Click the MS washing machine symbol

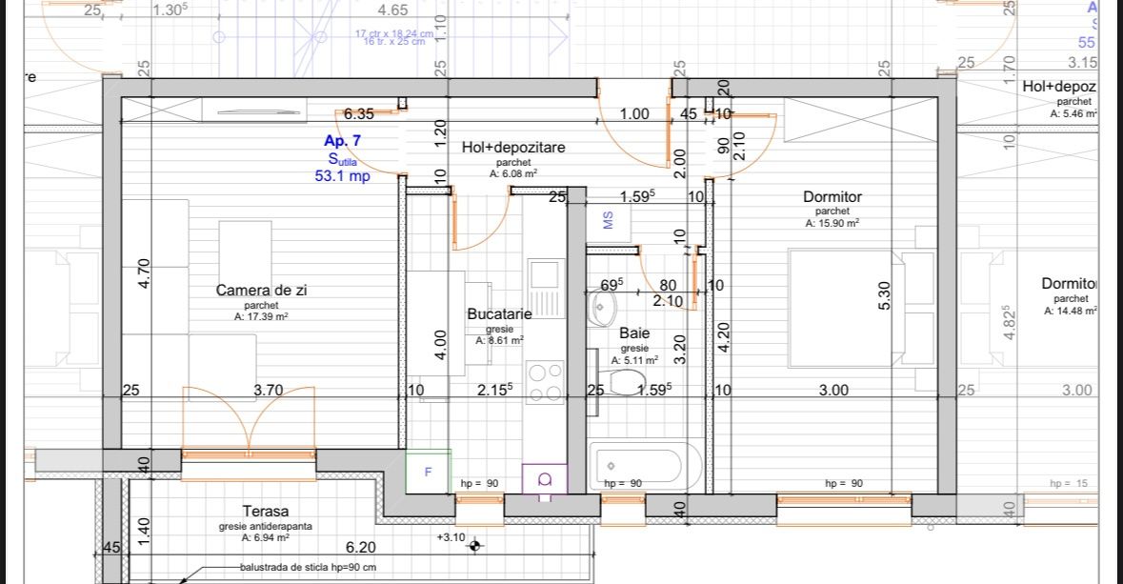[608, 220]
